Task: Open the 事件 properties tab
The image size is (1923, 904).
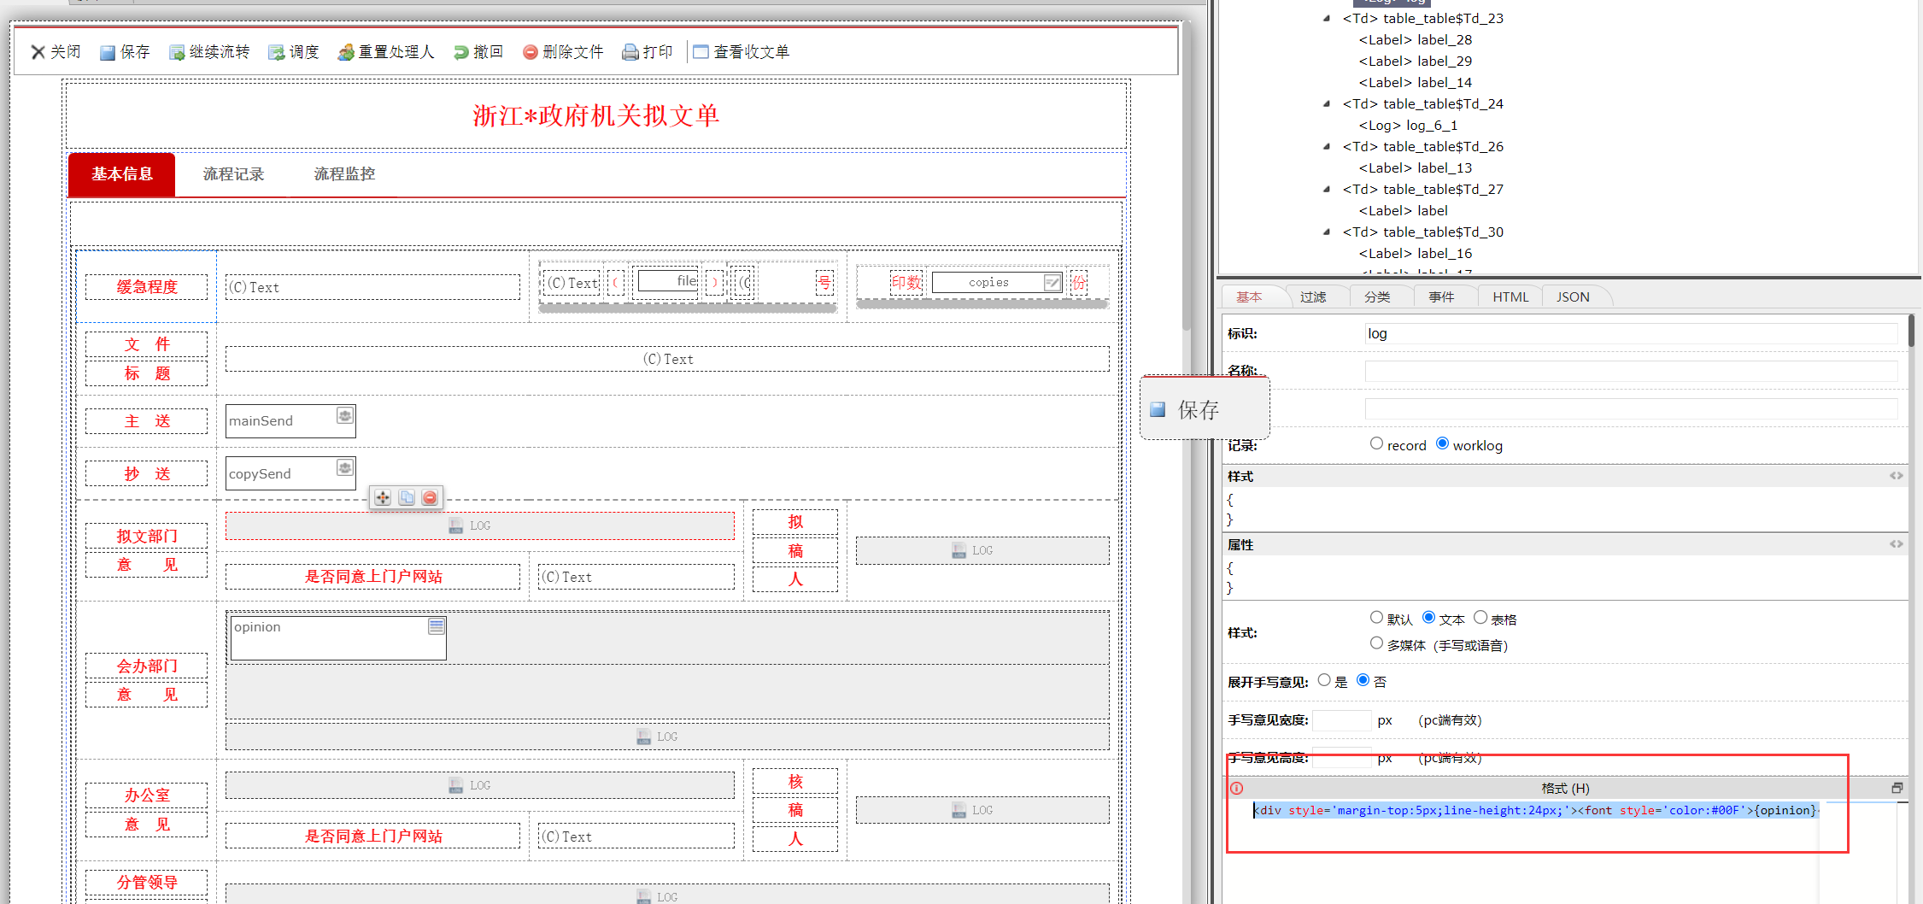Action: tap(1441, 296)
